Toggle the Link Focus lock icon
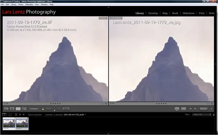Screen dimensions: 218x135 coord(43,109)
